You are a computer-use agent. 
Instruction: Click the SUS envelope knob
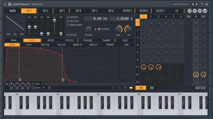pos(23,85)
